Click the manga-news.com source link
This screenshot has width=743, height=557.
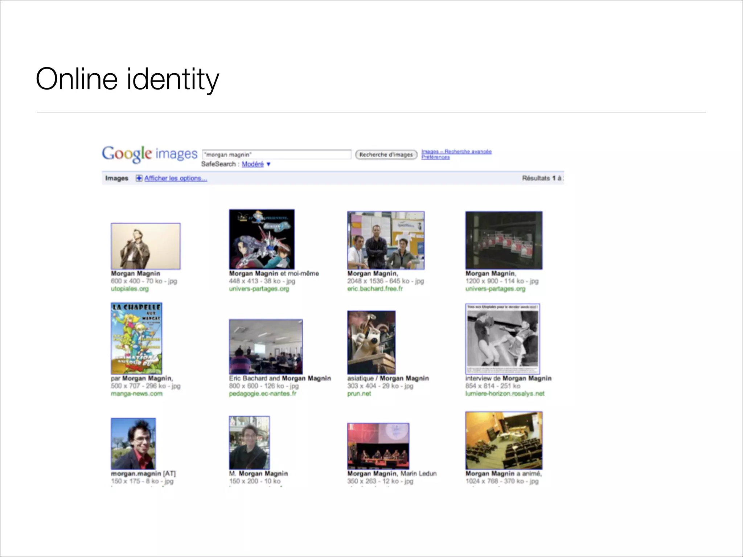136,393
